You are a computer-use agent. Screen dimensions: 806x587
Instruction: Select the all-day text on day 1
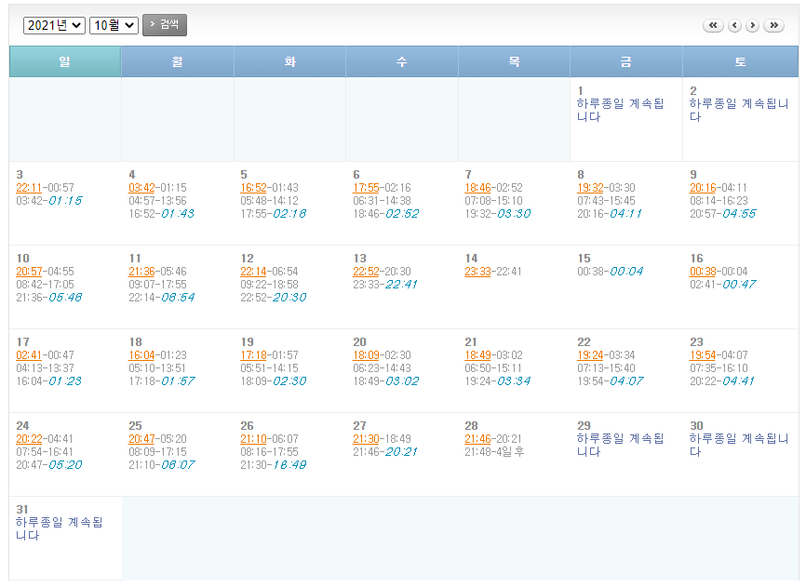point(620,111)
